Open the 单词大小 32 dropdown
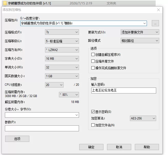The height and width of the screenshot is (155, 168). (62, 67)
